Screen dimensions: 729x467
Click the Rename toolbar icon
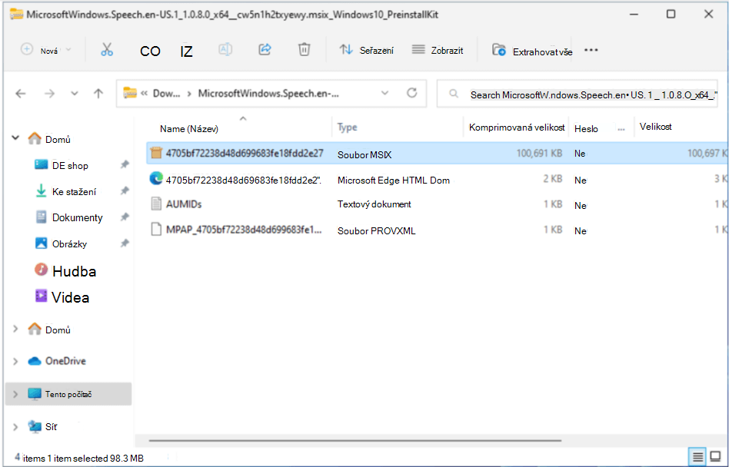tap(225, 49)
